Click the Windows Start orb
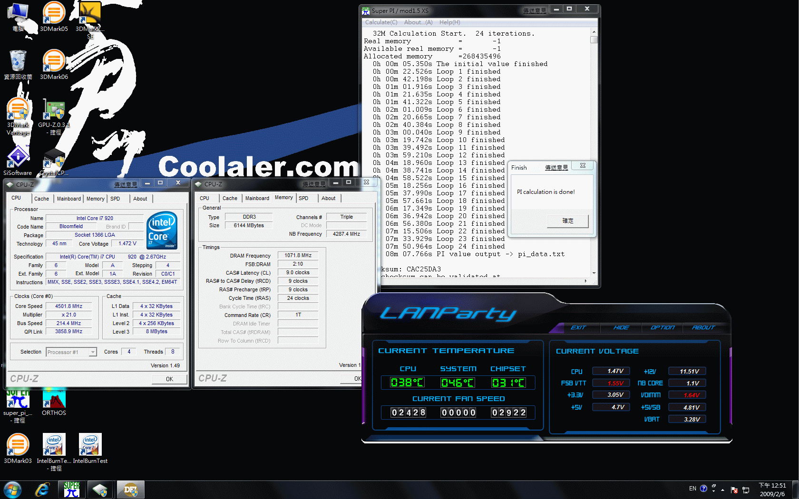 click(x=12, y=489)
